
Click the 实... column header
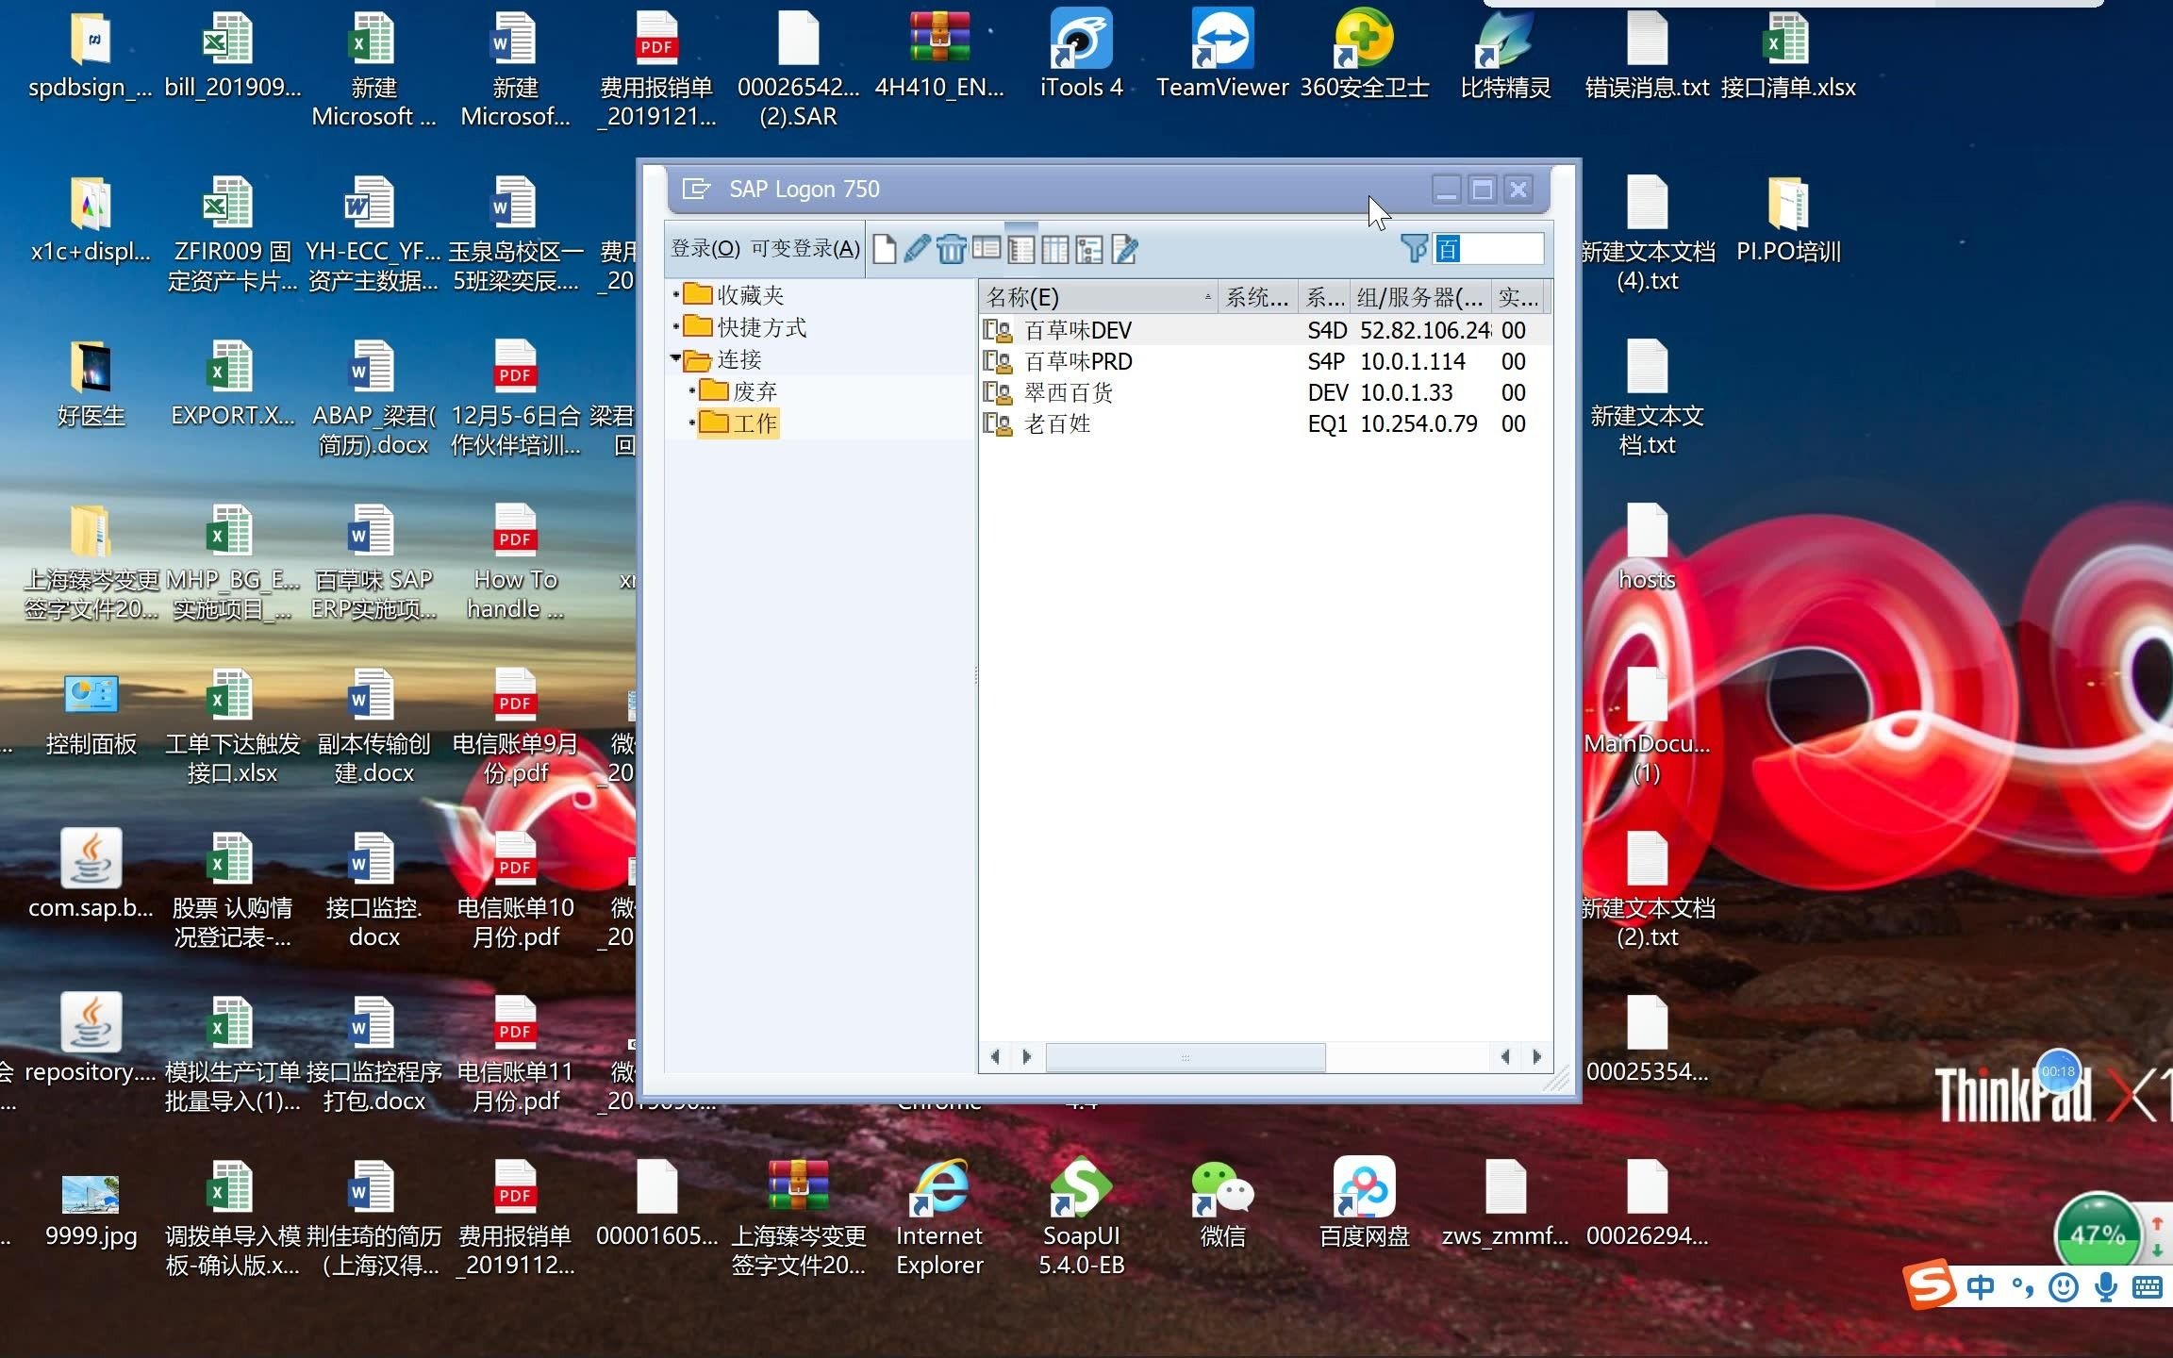pyautogui.click(x=1518, y=297)
